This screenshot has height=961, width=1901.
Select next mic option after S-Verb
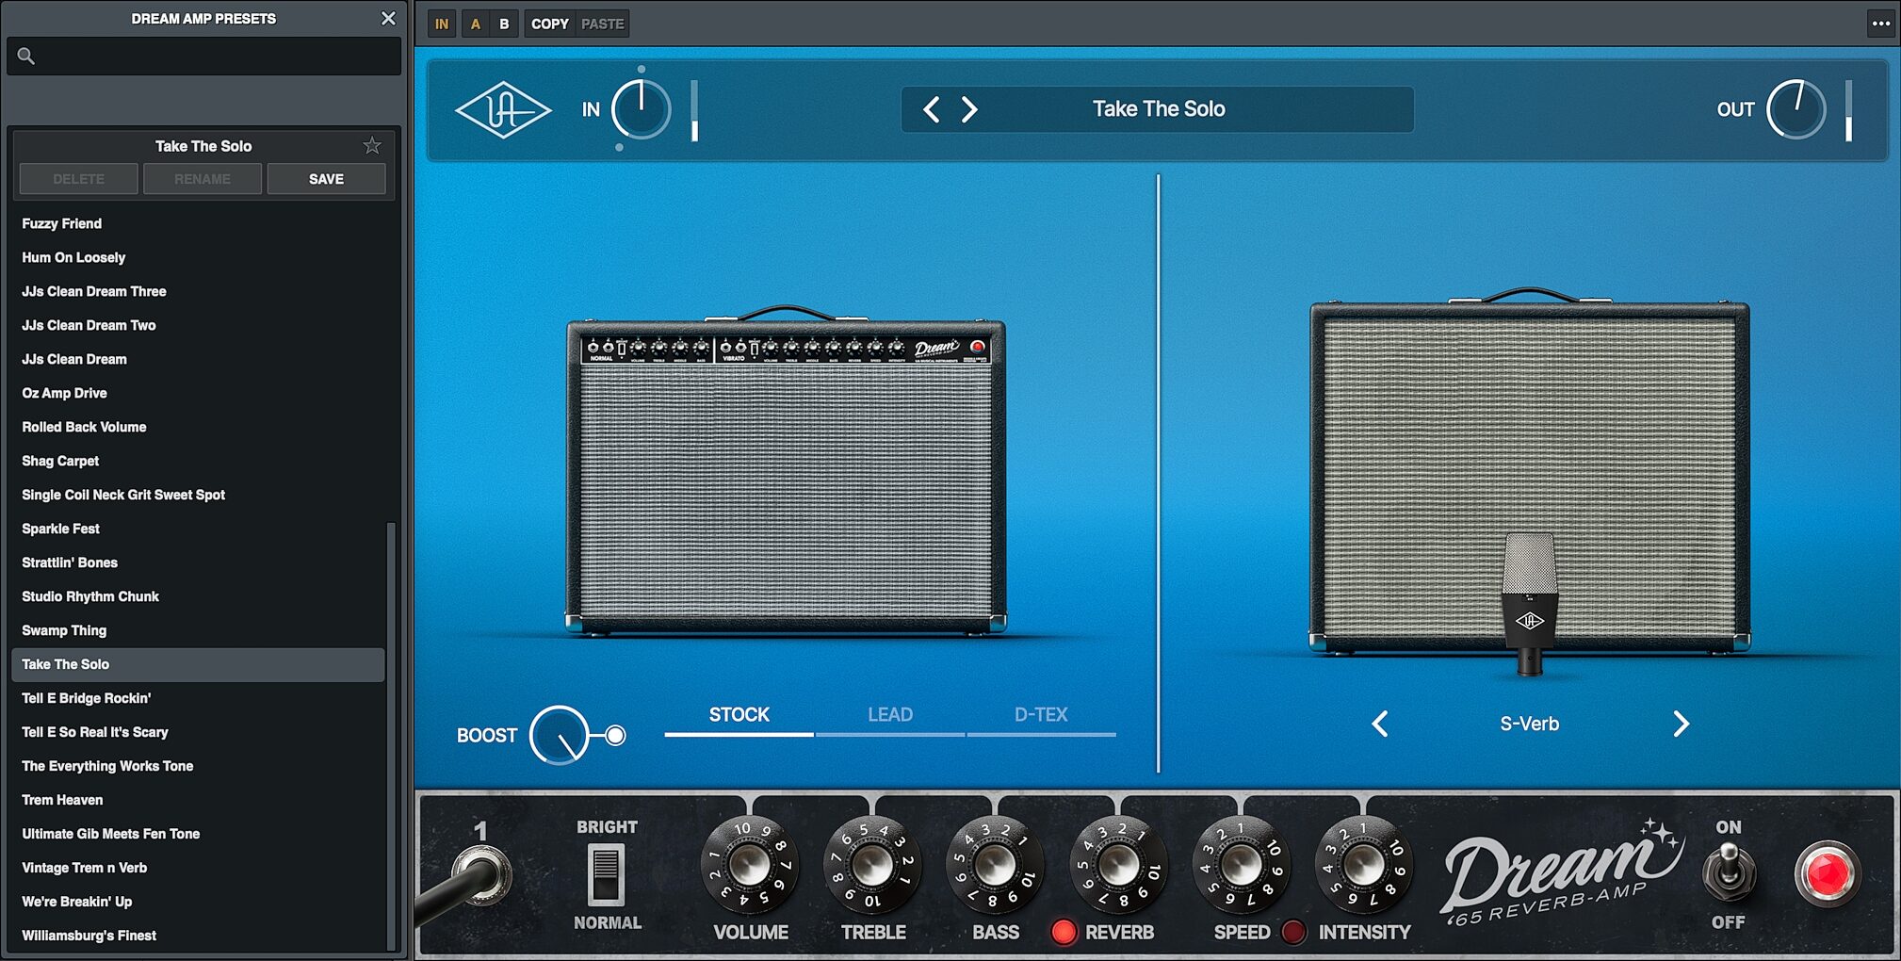tap(1681, 724)
